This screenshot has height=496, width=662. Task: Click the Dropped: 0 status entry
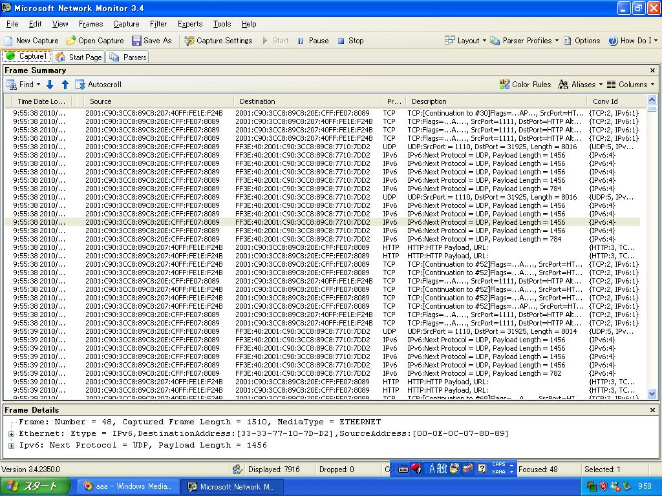336,470
